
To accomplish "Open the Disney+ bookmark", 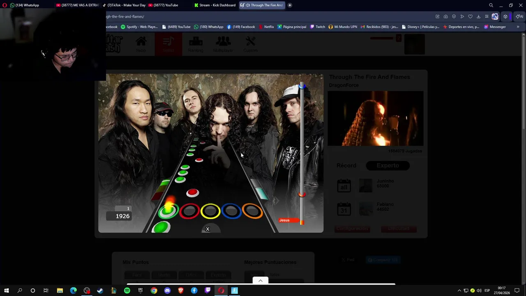I will click(420, 27).
